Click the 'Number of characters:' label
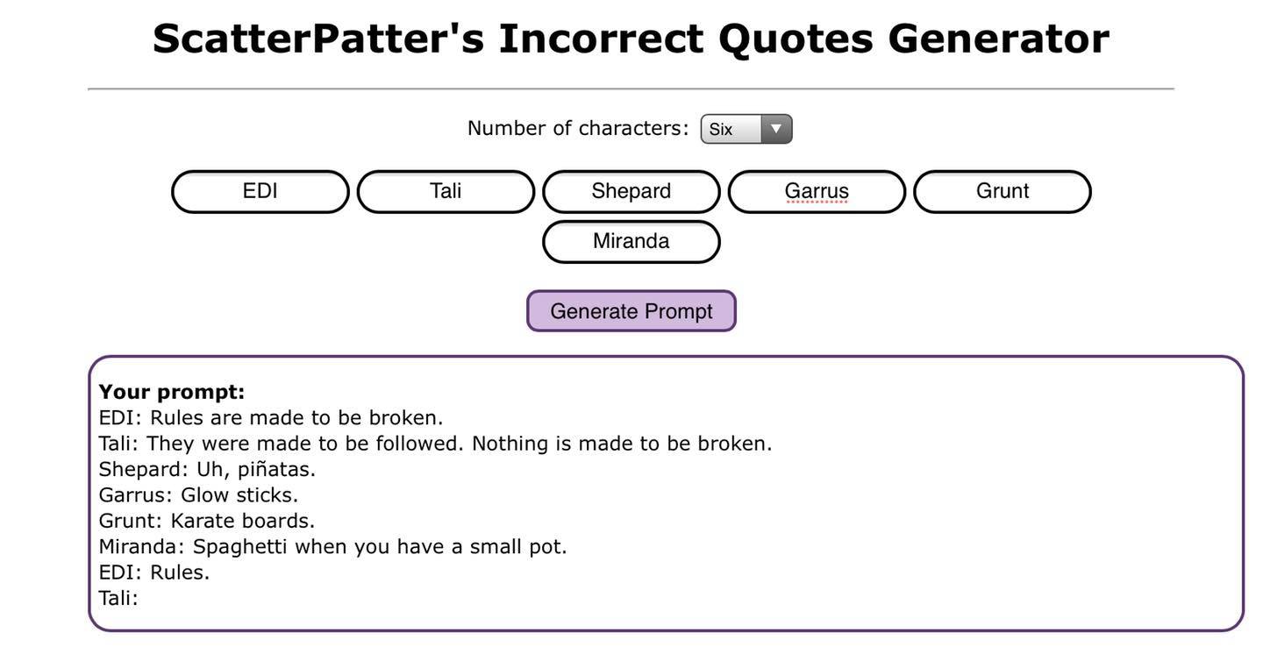 pos(578,128)
